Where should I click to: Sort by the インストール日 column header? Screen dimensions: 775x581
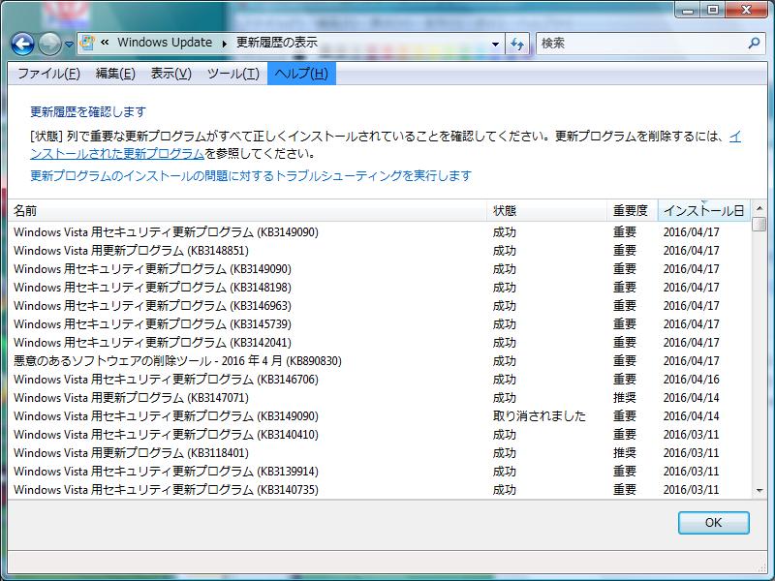pyautogui.click(x=703, y=210)
